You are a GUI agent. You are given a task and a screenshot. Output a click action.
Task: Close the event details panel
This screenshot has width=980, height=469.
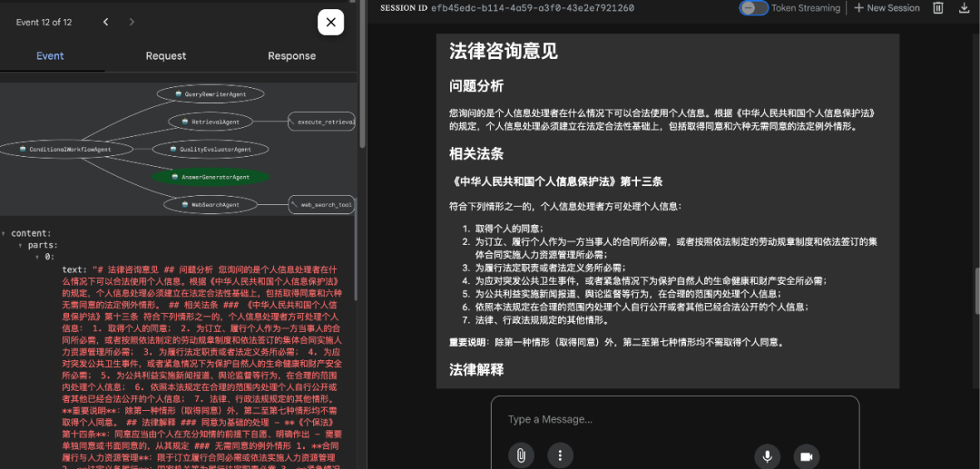pyautogui.click(x=330, y=23)
